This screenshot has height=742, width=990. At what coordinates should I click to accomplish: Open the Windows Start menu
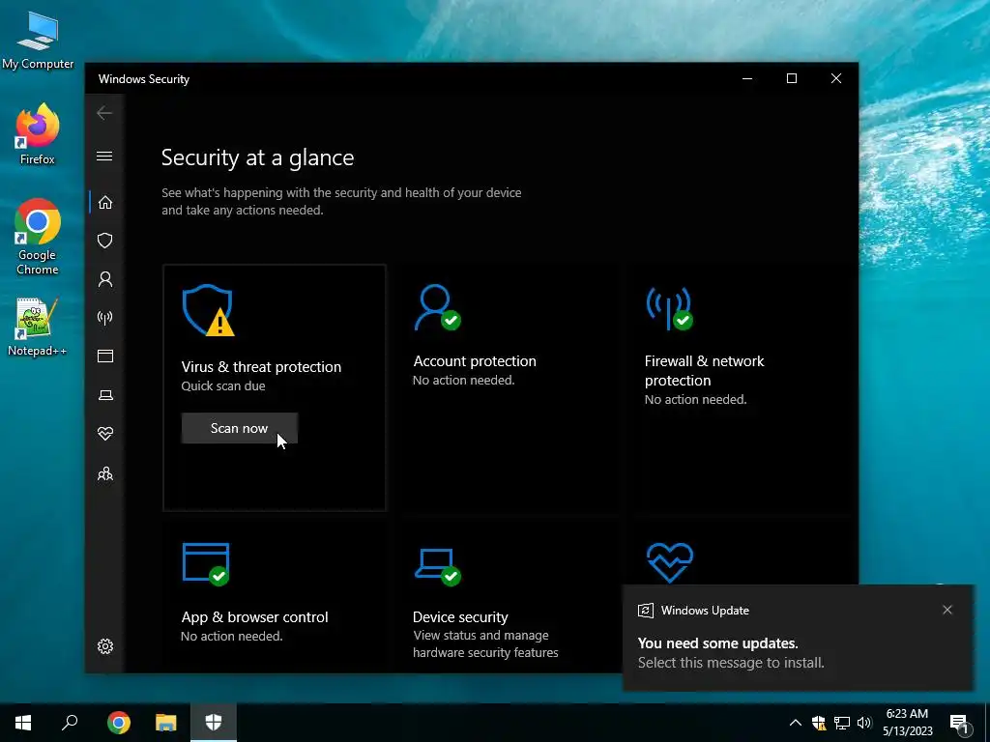point(23,723)
